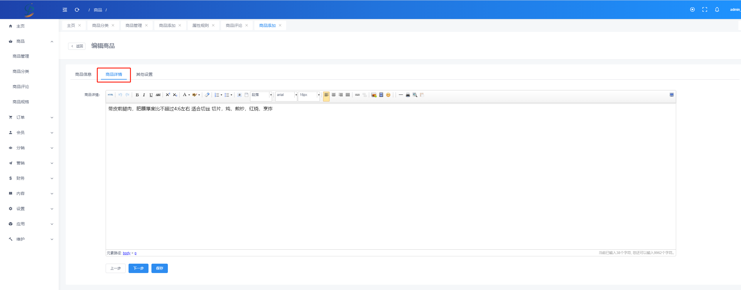Open 商品规格 in the sidebar
This screenshot has width=741, height=290.
point(21,102)
